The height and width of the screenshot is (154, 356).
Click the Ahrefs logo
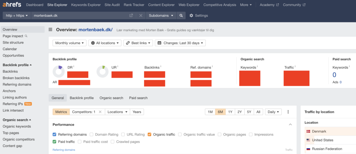click(12, 5)
